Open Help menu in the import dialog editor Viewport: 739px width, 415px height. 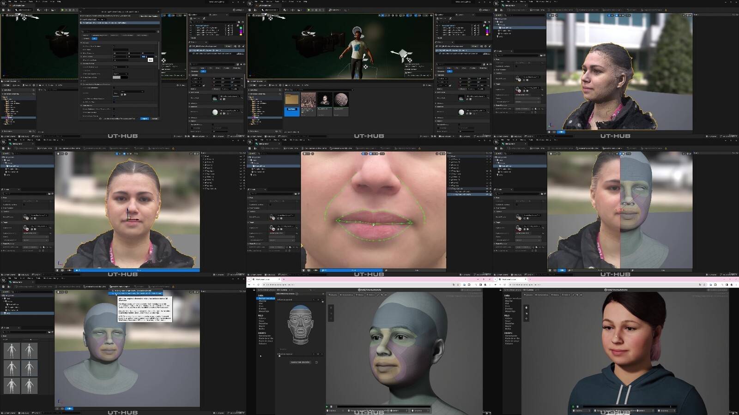59,1
